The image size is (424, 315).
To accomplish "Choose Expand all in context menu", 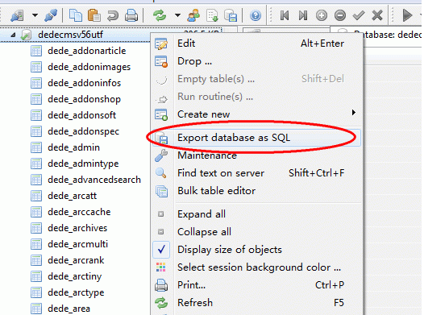I will (256, 214).
